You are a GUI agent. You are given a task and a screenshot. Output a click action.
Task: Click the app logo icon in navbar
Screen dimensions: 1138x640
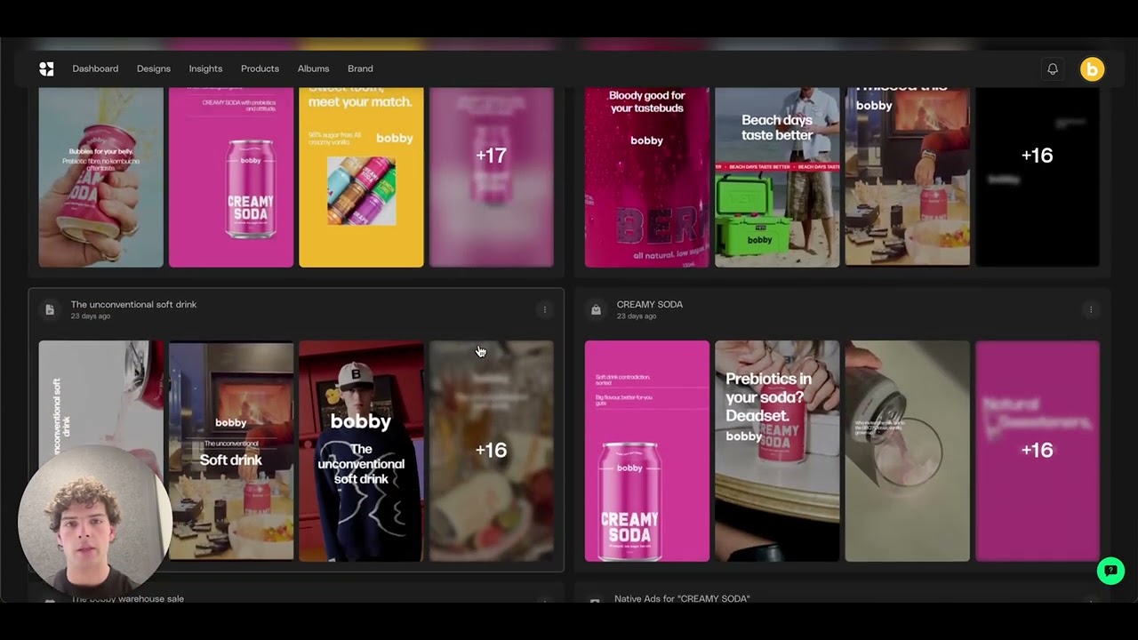click(x=46, y=68)
